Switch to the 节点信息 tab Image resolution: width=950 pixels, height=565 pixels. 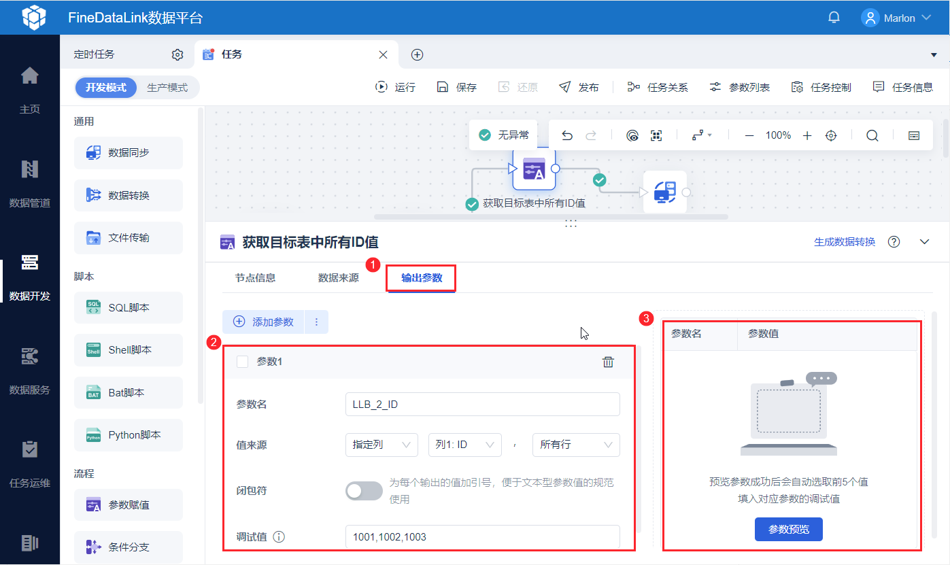point(256,278)
